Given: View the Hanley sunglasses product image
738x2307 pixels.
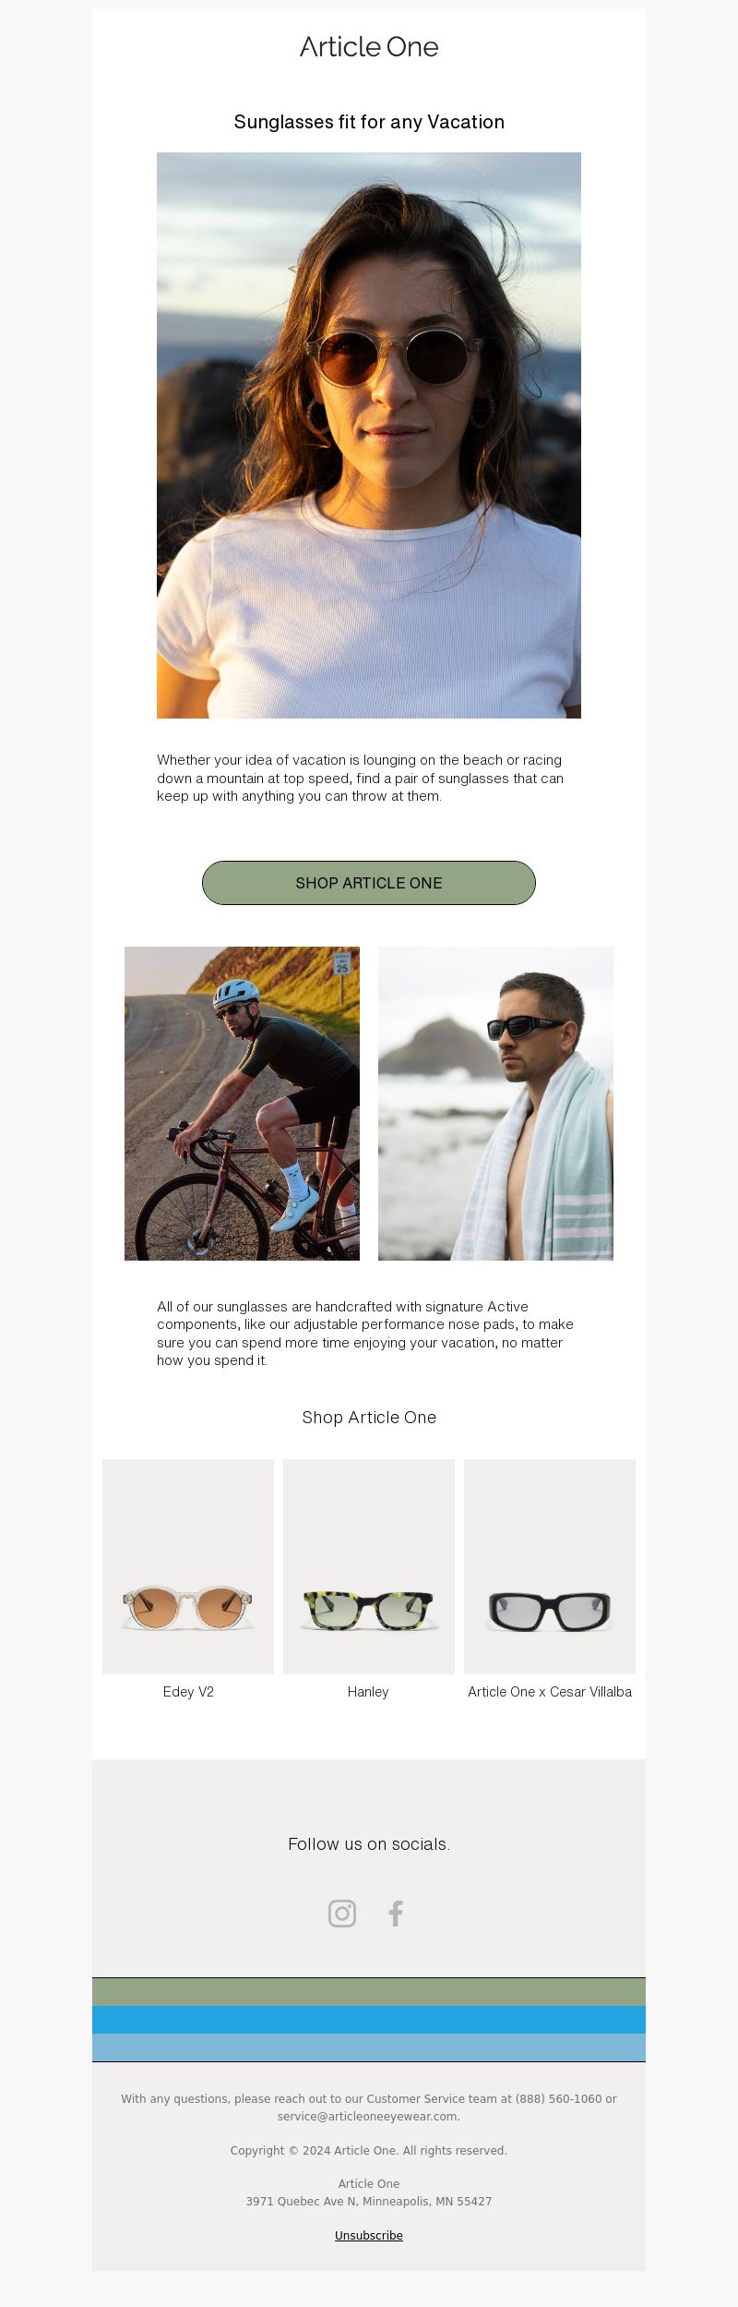Looking at the screenshot, I should tap(369, 1566).
